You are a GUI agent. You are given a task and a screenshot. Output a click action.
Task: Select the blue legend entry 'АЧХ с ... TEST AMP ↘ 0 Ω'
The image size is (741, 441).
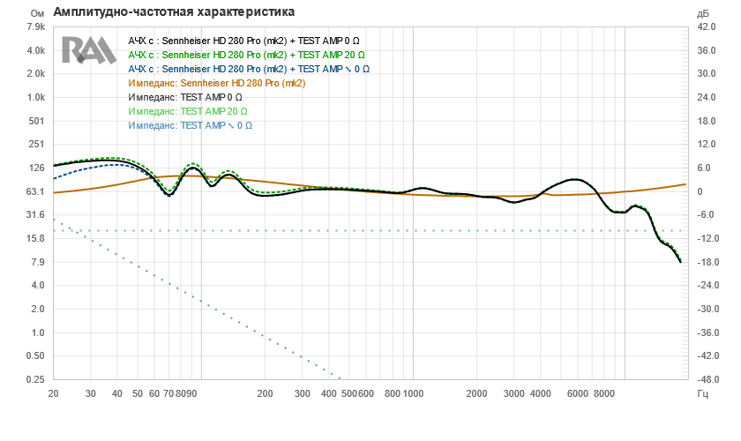pyautogui.click(x=249, y=69)
